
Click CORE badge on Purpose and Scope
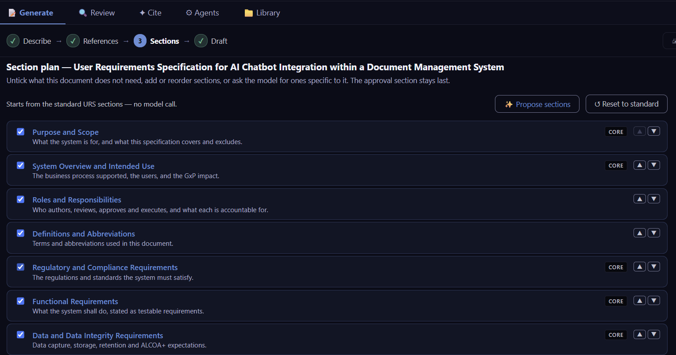point(616,132)
